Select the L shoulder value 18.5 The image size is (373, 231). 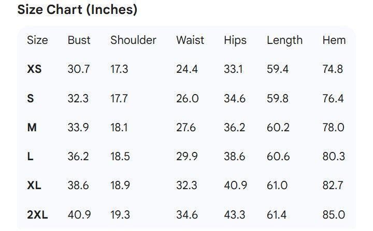[x=120, y=157]
